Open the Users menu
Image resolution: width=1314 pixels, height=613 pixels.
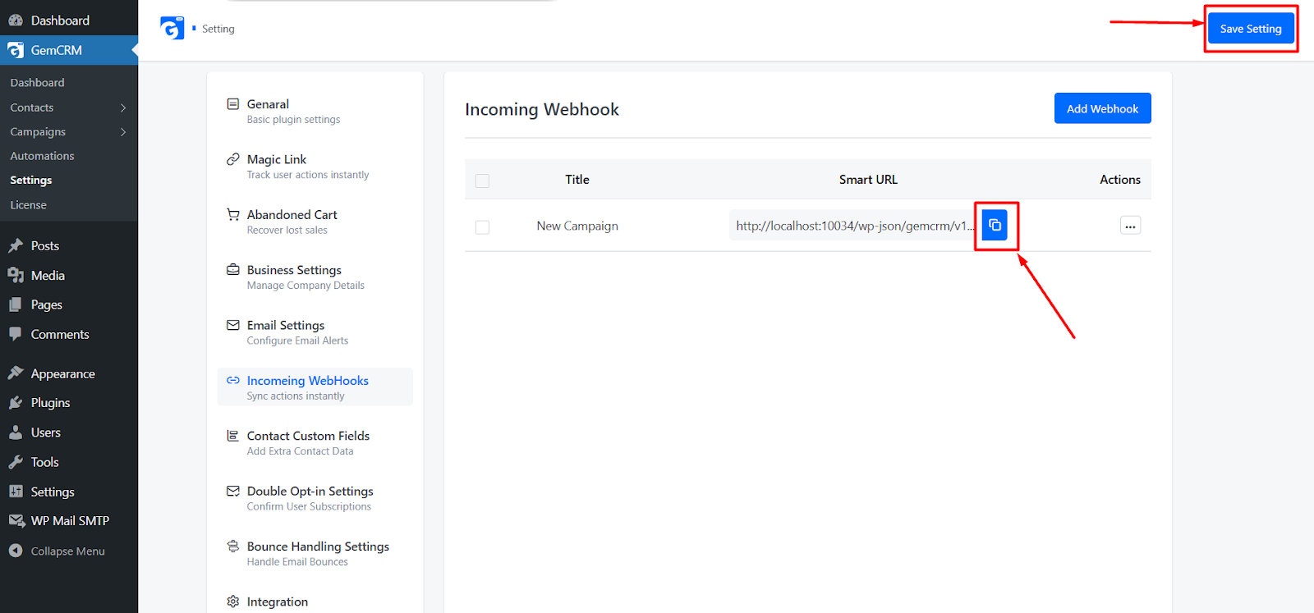point(45,432)
